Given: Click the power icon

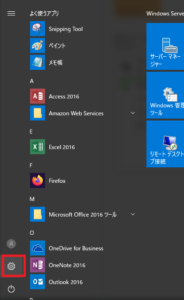Looking at the screenshot, I should (11, 289).
